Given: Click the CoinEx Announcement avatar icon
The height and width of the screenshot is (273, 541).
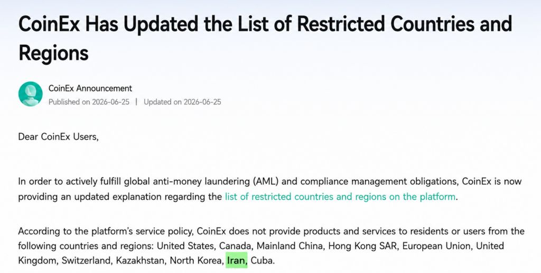Looking at the screenshot, I should click(30, 94).
